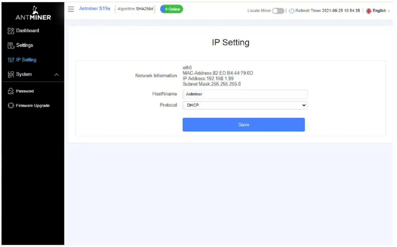The width and height of the screenshot is (397, 247).
Task: Click the UK flag language icon
Action: click(x=369, y=11)
